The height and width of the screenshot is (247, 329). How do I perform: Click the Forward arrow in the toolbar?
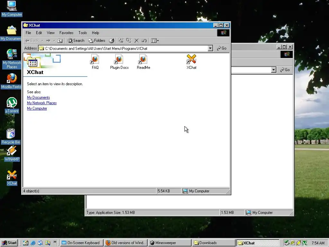point(48,41)
